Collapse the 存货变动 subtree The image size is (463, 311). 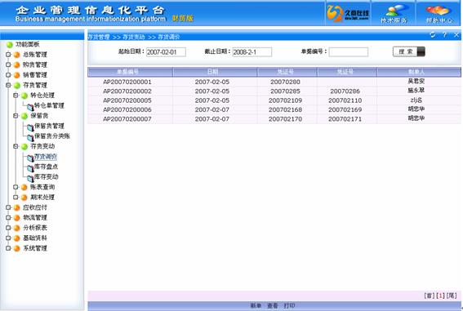pyautogui.click(x=16, y=146)
